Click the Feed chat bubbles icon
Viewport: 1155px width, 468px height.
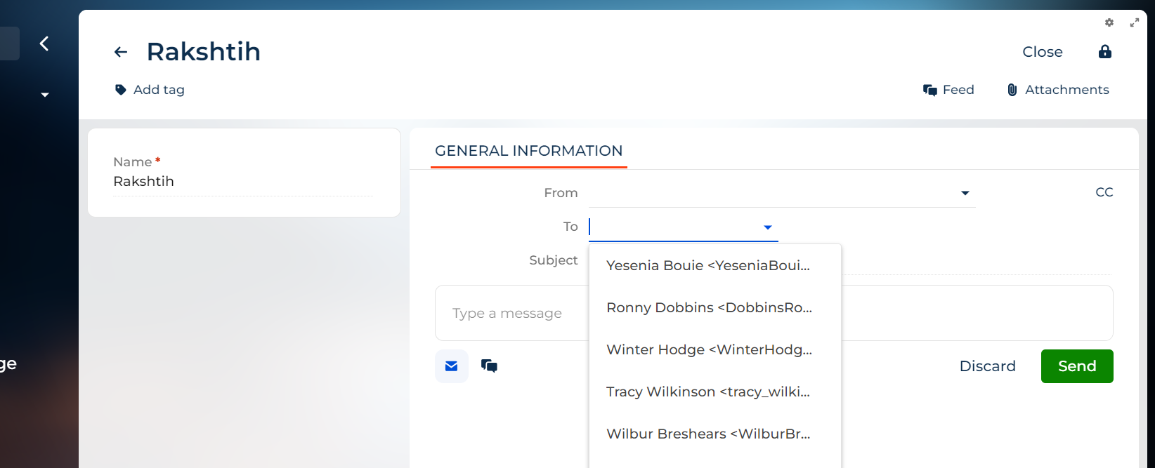930,90
